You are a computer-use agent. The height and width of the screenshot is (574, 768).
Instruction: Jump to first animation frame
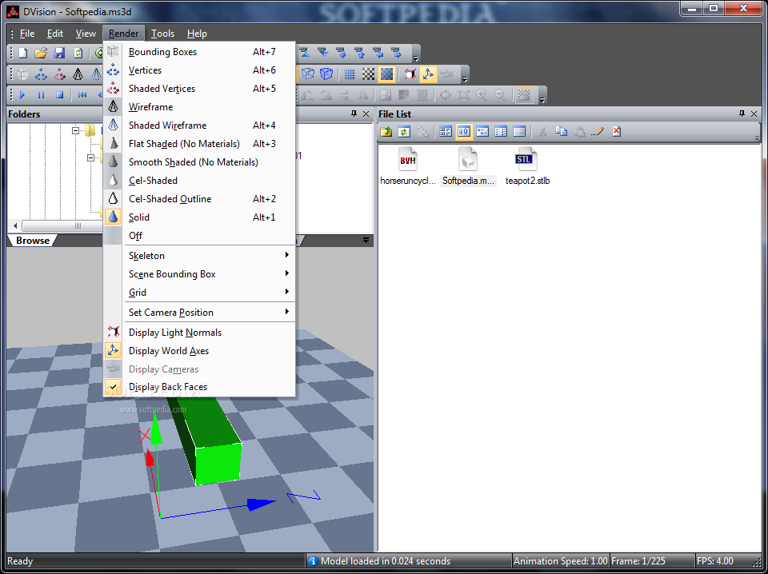82,95
